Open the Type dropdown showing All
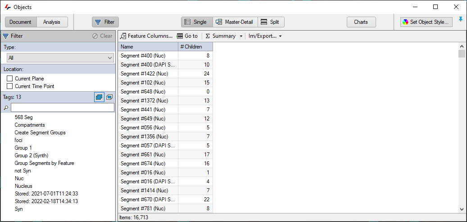This screenshot has height=222, width=467. 60,58
